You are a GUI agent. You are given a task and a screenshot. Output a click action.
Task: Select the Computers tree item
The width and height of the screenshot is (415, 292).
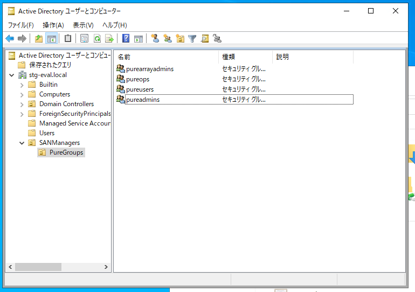[x=54, y=94]
